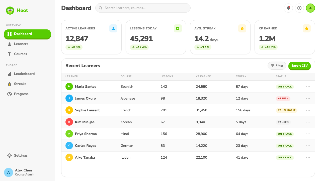Click the 31,450 XP value
Image resolution: width=321 pixels, height=181 pixels.
(202, 110)
